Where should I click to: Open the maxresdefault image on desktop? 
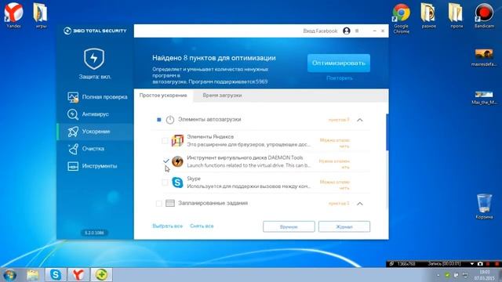point(484,57)
